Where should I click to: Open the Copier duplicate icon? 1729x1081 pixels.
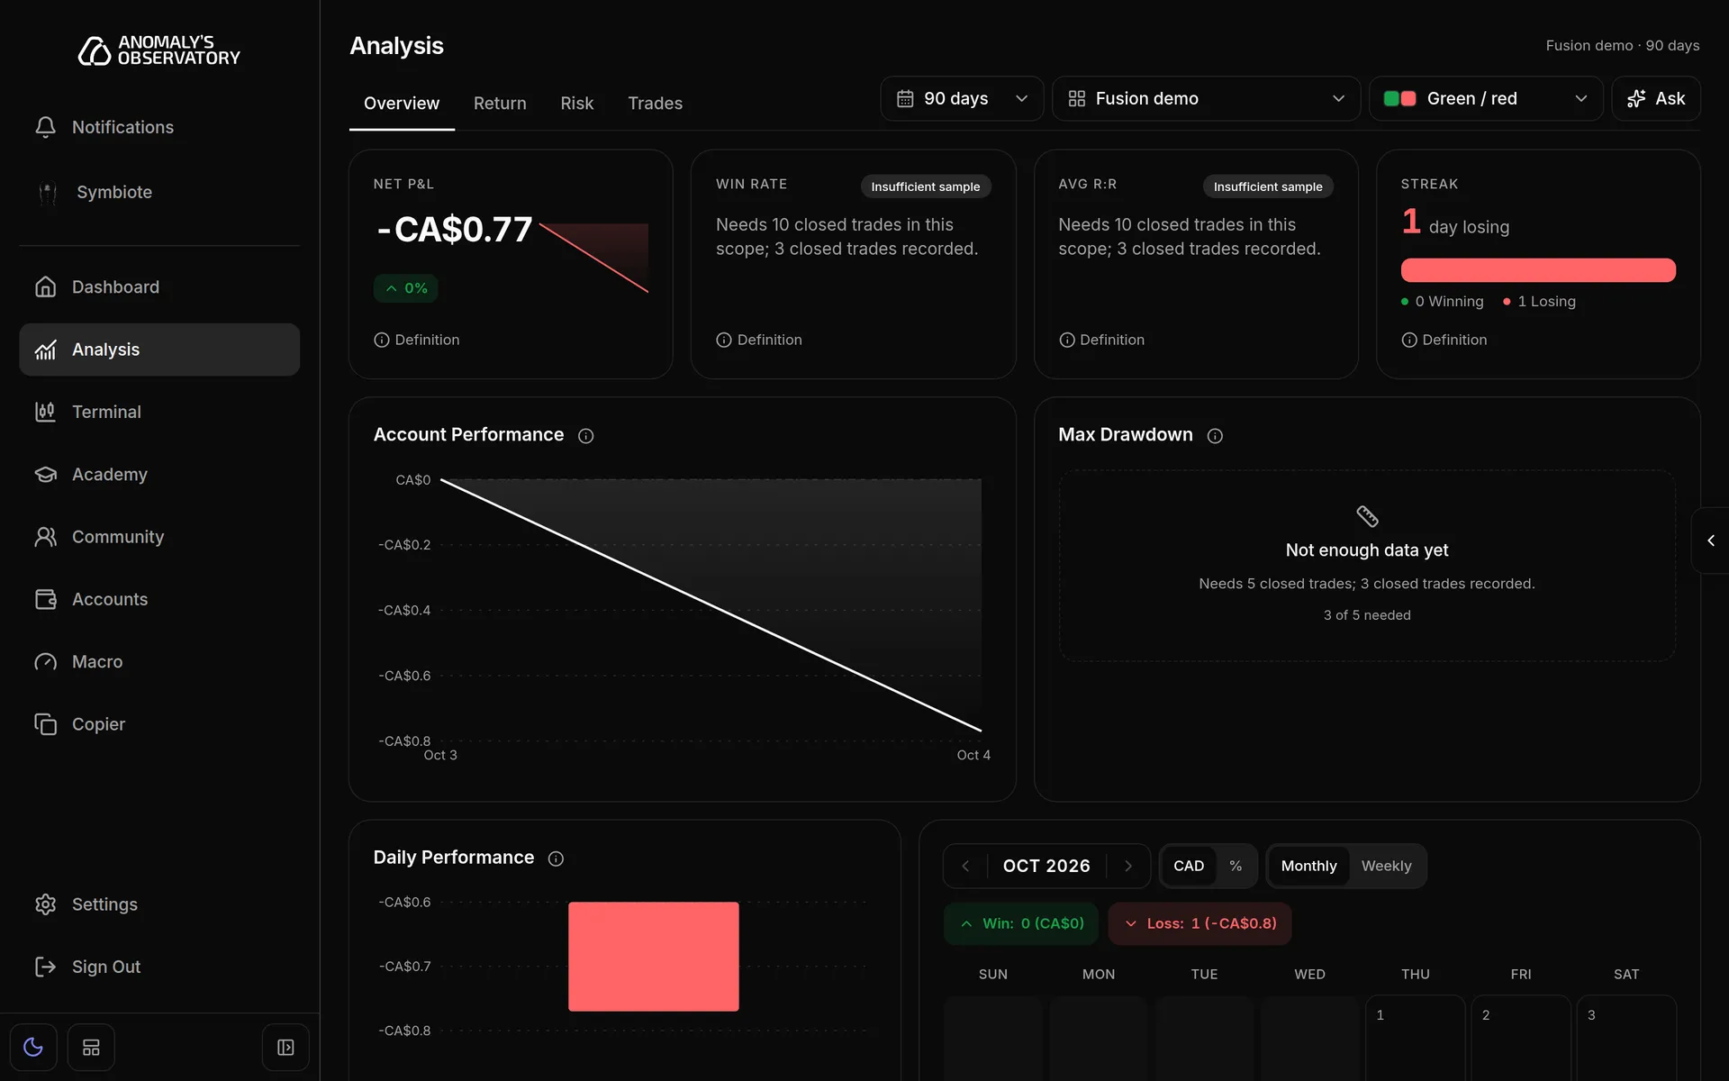(45, 724)
